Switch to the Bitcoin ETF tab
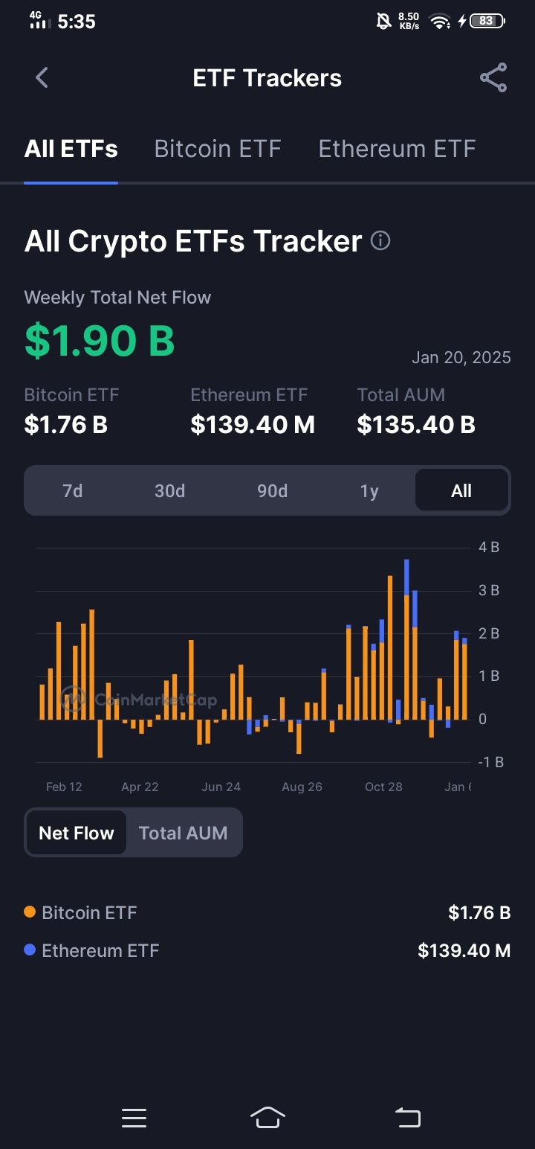 click(x=218, y=149)
